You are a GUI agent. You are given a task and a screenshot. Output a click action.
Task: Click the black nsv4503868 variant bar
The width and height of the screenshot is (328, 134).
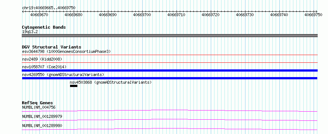[x=74, y=86]
